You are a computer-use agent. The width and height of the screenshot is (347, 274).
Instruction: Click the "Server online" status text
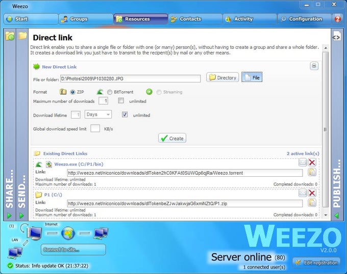coord(241,257)
